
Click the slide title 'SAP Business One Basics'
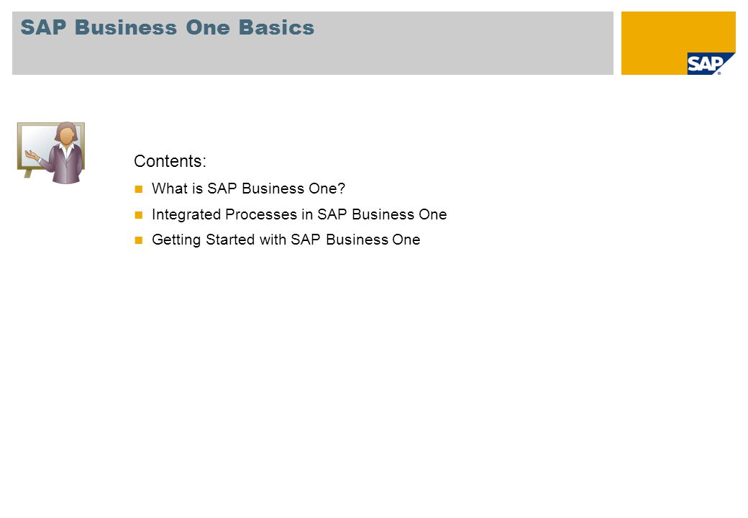(168, 27)
